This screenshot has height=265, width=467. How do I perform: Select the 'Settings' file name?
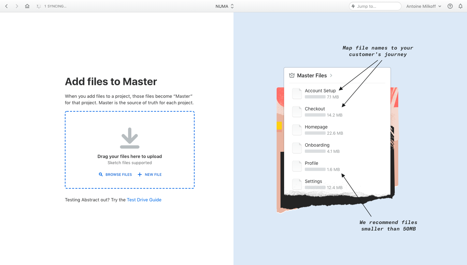(x=313, y=181)
